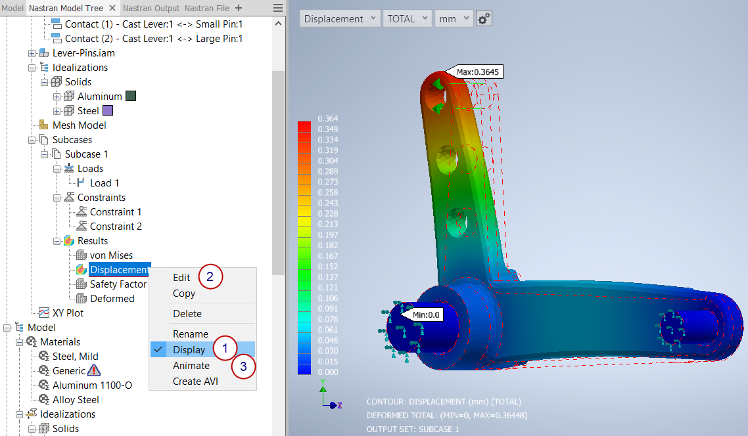Click the Deformed result icon
This screenshot has width=748, height=436.
[x=82, y=298]
